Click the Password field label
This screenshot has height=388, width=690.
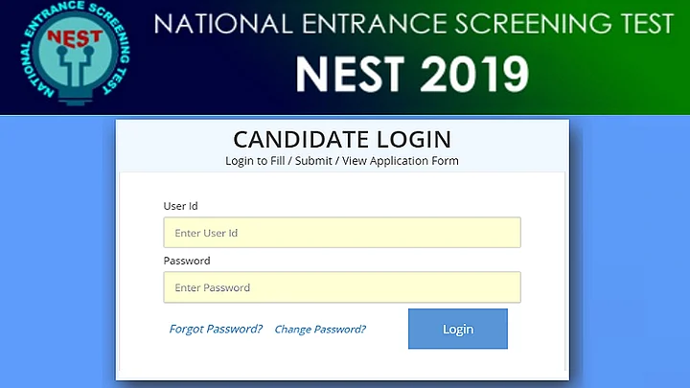point(187,261)
